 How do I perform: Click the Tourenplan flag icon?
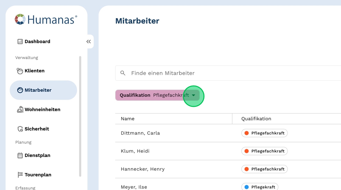point(20,175)
